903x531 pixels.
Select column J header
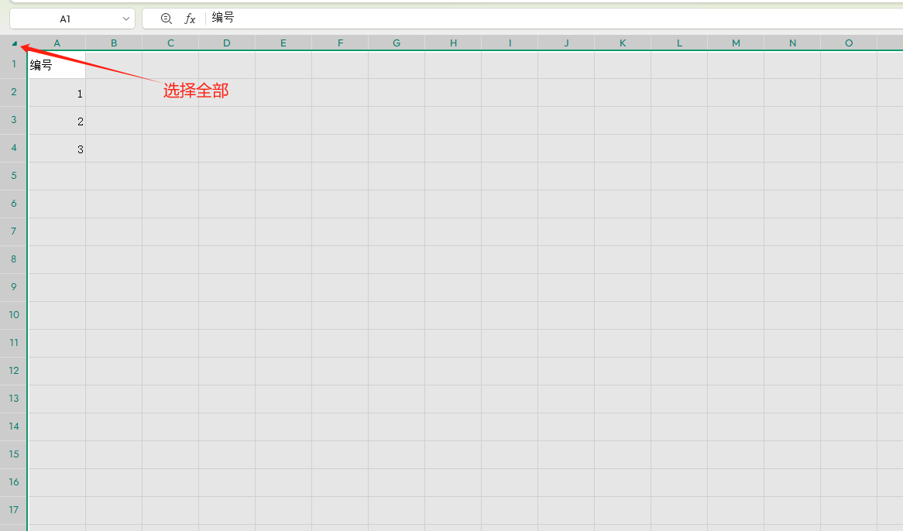click(x=566, y=43)
